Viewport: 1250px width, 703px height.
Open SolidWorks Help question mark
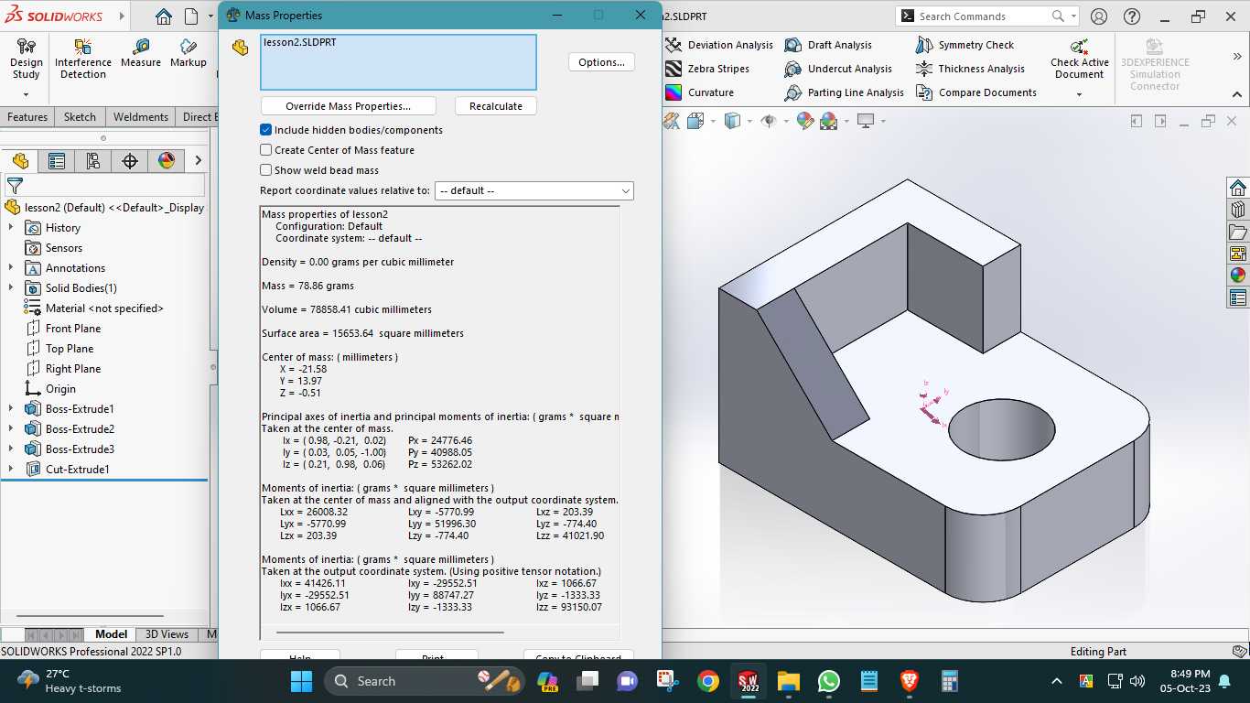1131,16
